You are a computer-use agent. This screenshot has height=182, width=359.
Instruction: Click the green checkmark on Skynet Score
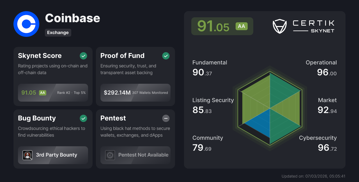pos(83,56)
